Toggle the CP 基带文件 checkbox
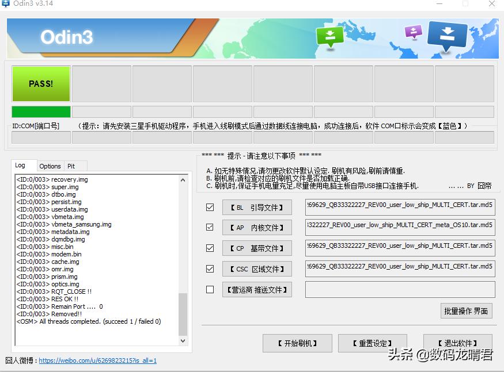504x372 pixels. tap(210, 248)
